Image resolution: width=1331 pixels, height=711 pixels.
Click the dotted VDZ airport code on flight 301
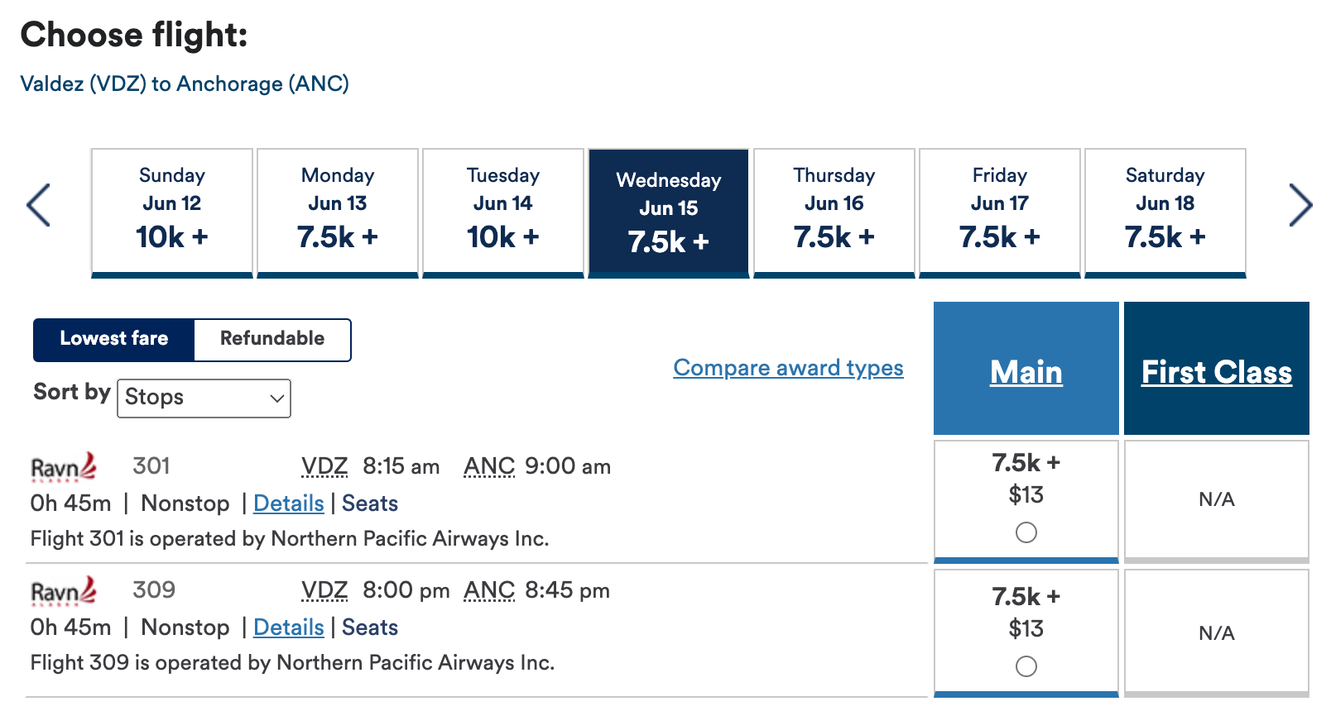(324, 466)
